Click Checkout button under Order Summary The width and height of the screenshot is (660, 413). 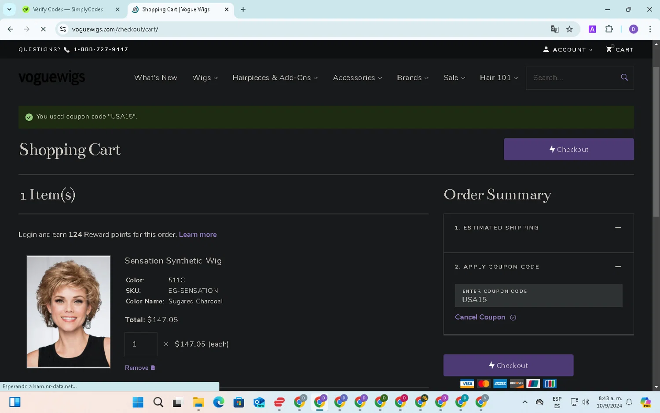click(508, 365)
